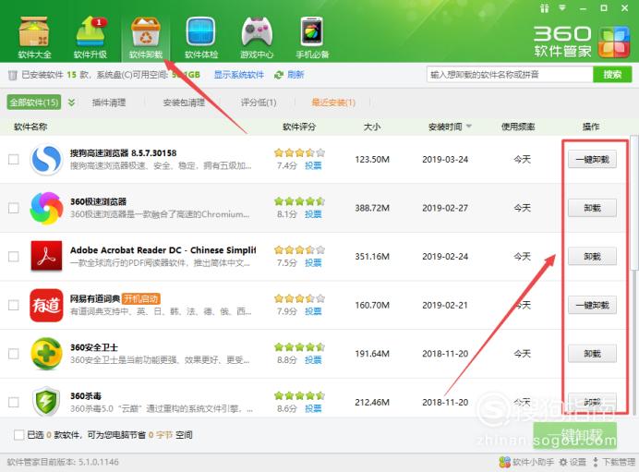Tick the 网易有道词典 checkbox
The height and width of the screenshot is (472, 639).
[14, 305]
